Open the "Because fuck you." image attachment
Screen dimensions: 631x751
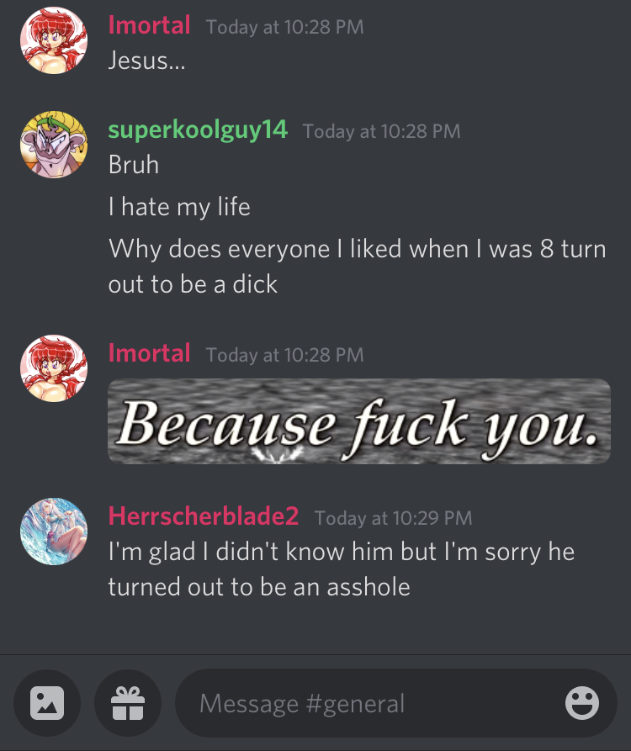point(359,421)
